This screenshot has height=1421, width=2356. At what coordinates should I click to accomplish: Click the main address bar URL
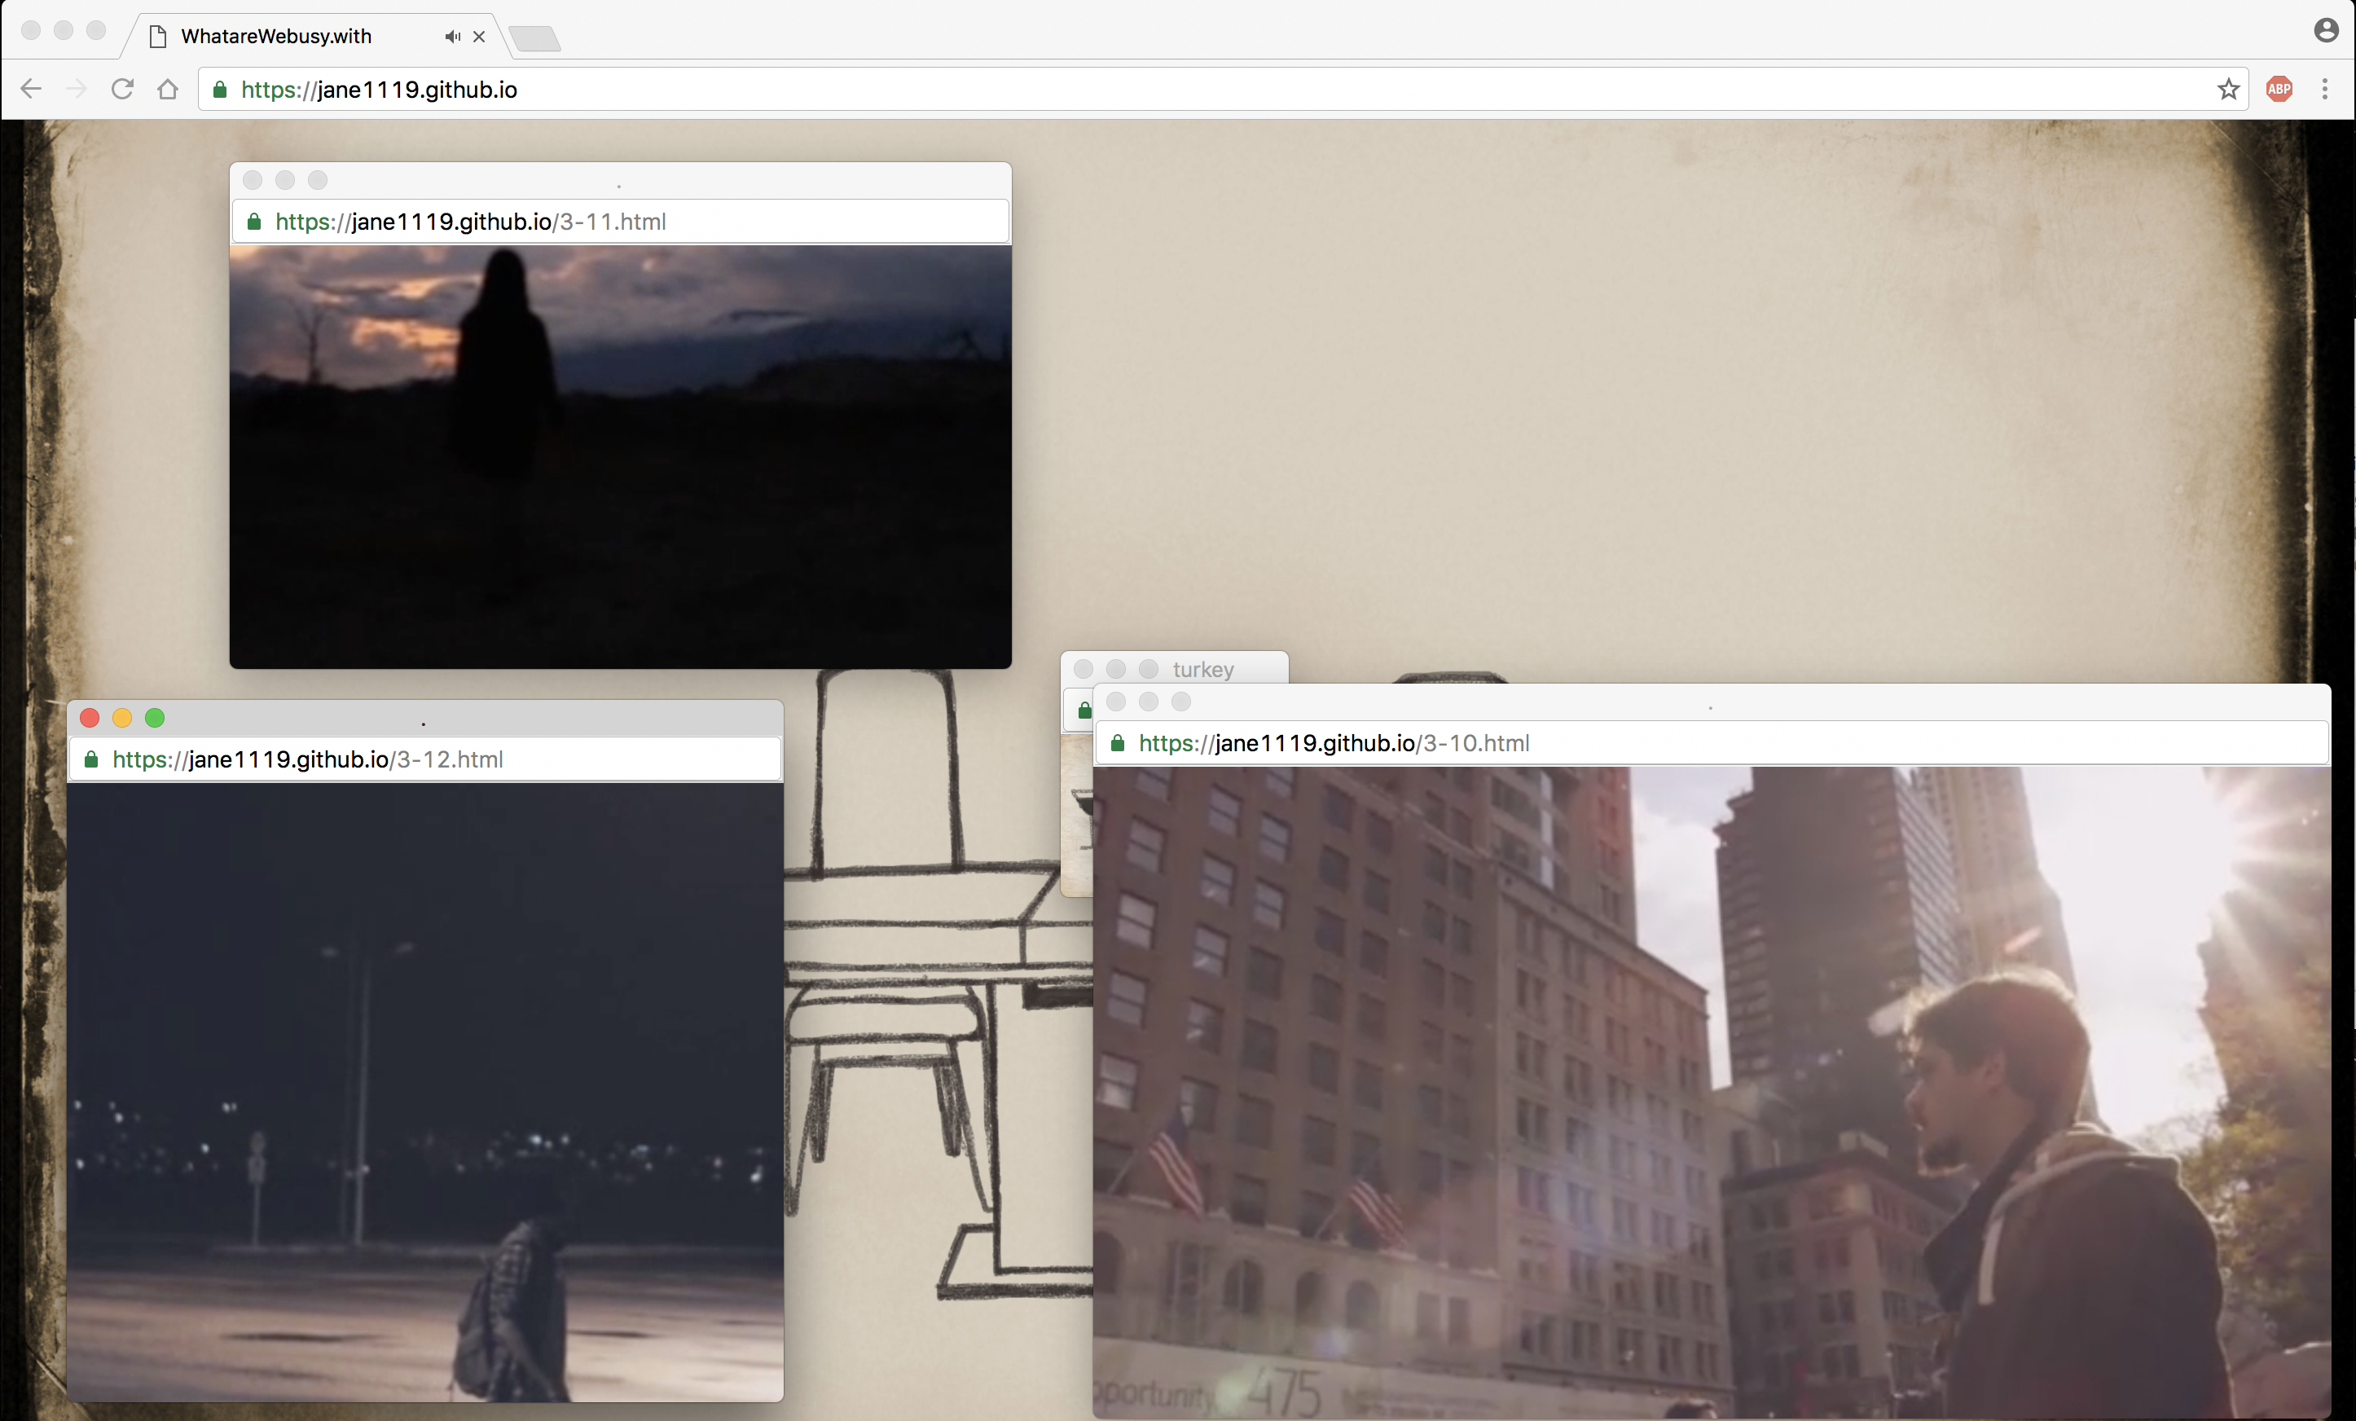pos(379,89)
